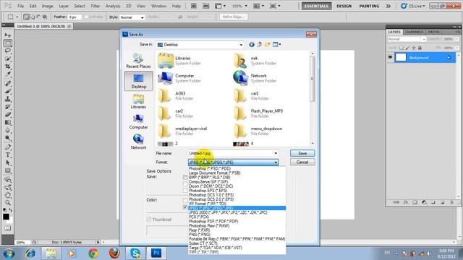The image size is (463, 260).
Task: Go to Recent Places in the places bar
Action: tap(138, 61)
